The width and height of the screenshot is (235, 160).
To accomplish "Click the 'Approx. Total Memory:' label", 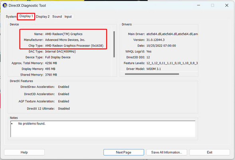I will pos(28,63).
